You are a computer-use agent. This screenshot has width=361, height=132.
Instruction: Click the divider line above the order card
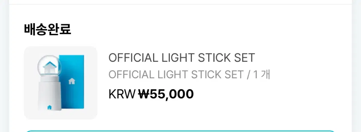point(180,4)
